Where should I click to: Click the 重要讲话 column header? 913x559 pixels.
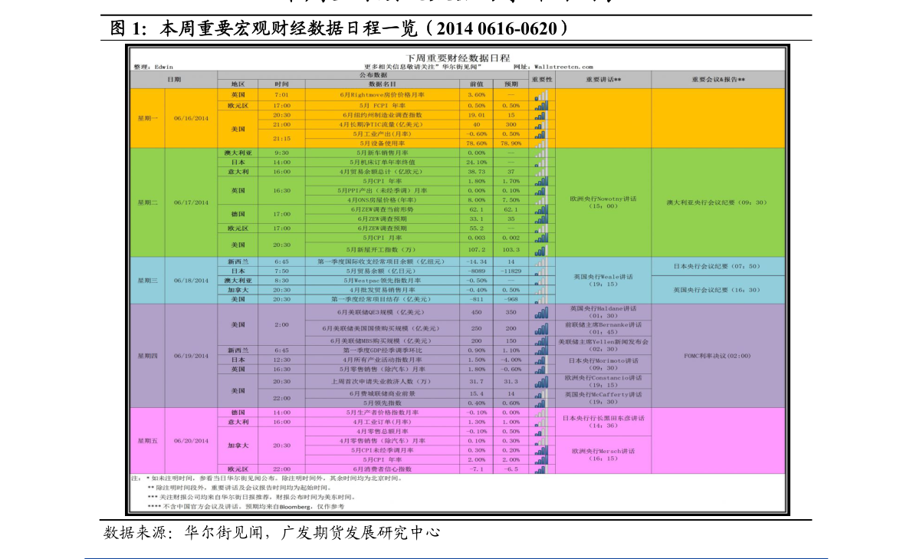603,79
